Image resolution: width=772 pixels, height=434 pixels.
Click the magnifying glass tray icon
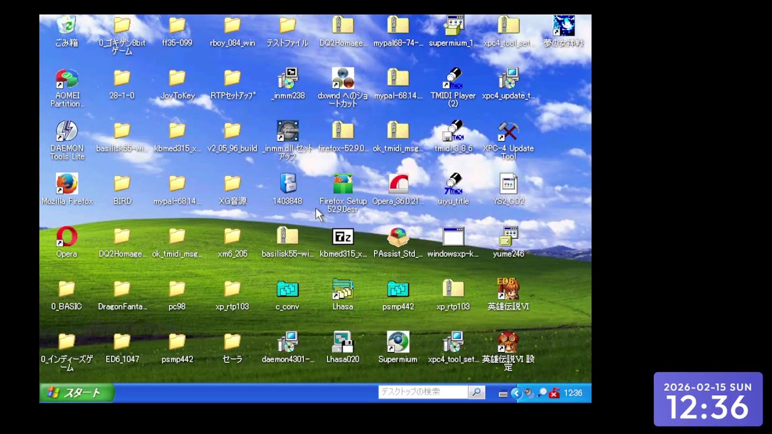pos(542,393)
